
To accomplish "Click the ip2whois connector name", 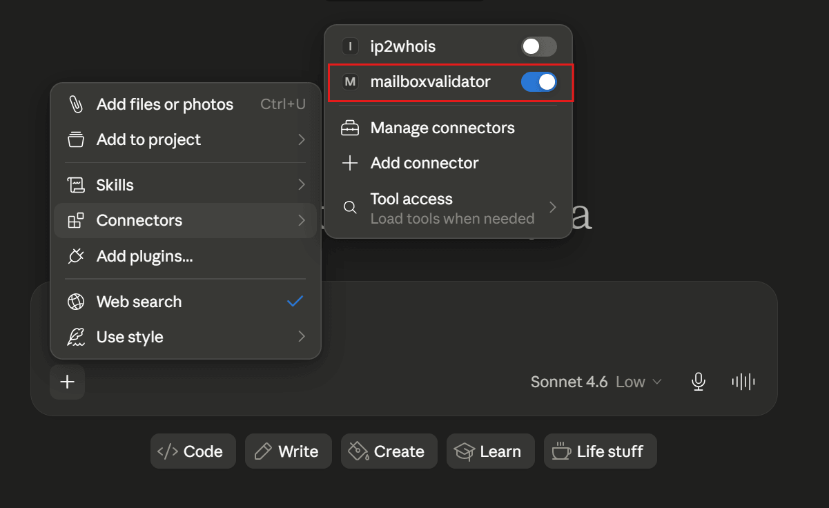I will point(403,47).
